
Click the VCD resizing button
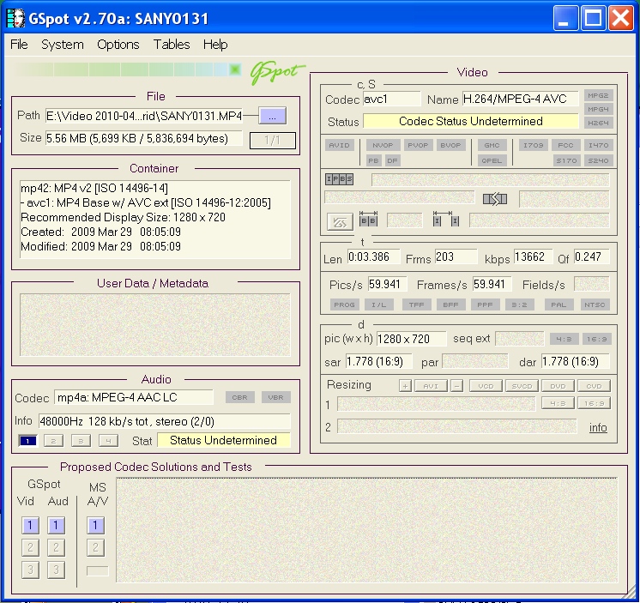[486, 385]
